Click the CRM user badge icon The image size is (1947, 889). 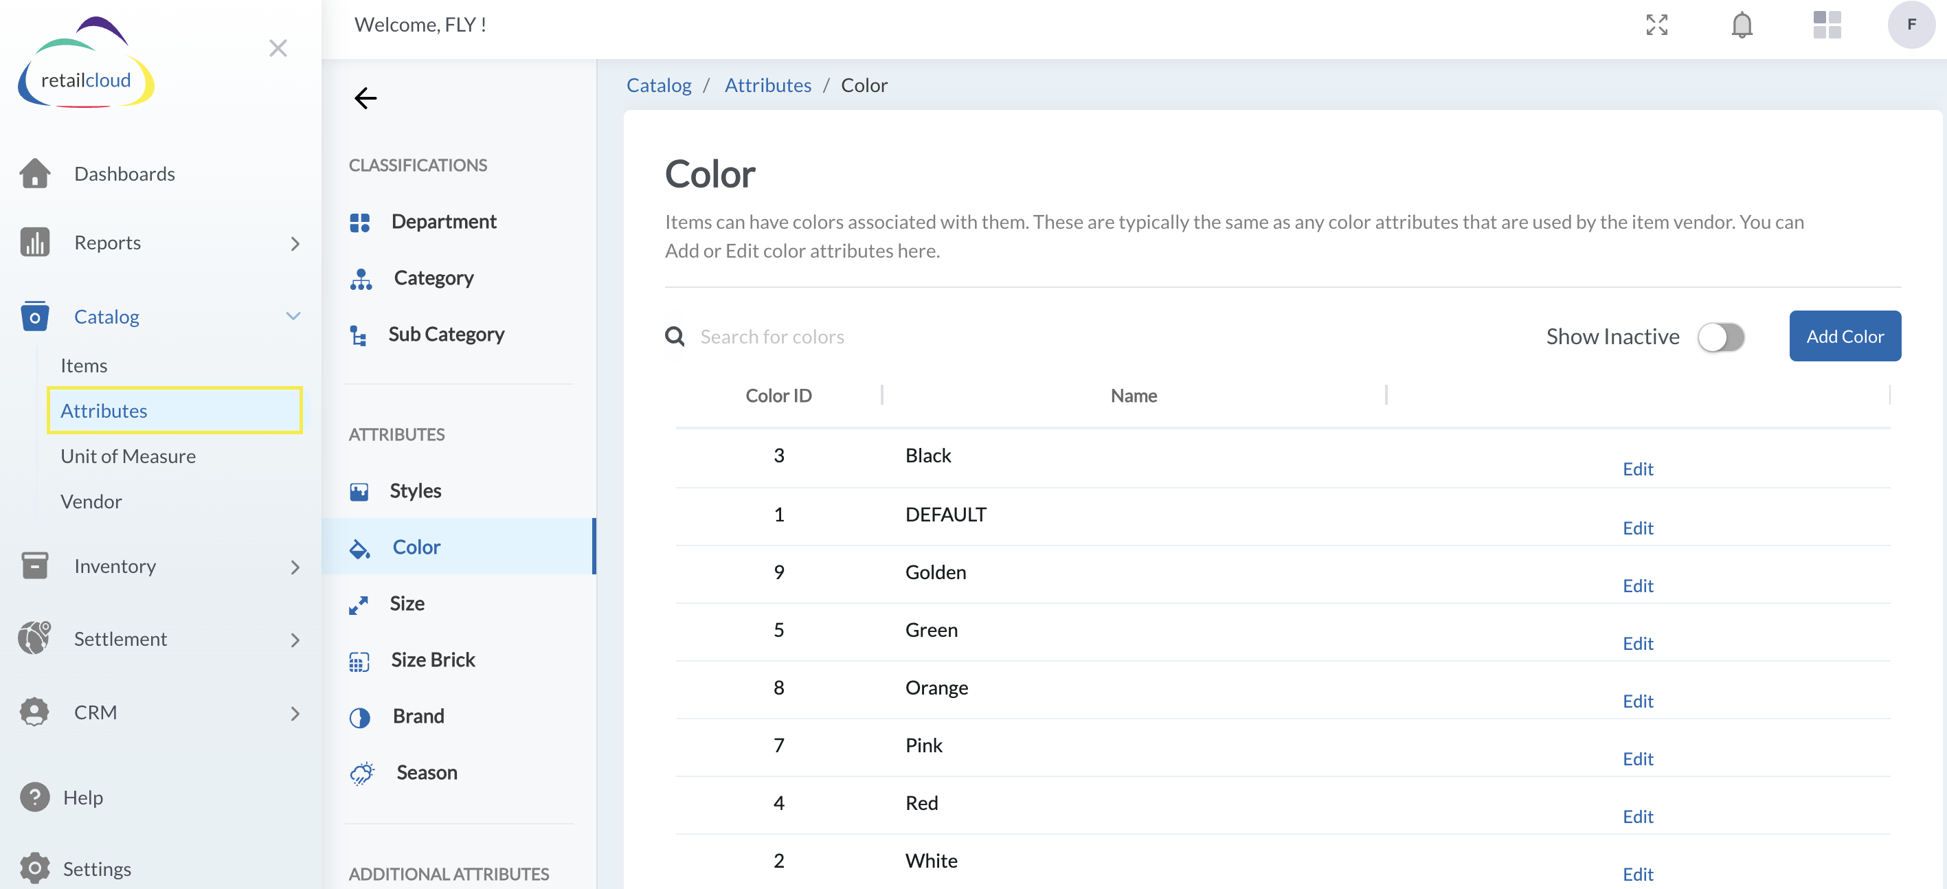point(35,712)
